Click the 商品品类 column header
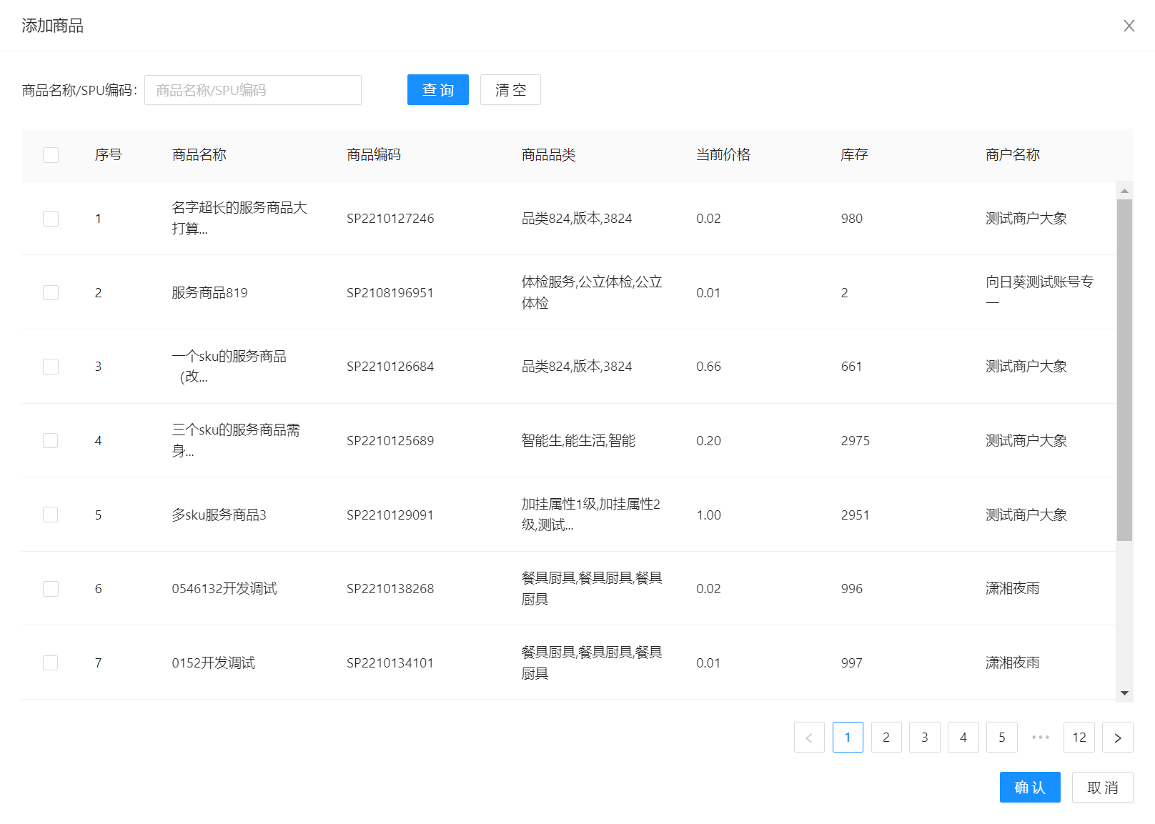Image resolution: width=1155 pixels, height=824 pixels. pos(548,155)
